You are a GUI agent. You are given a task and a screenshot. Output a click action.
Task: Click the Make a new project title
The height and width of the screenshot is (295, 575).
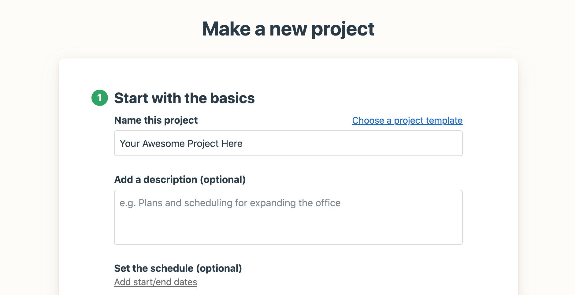(288, 29)
